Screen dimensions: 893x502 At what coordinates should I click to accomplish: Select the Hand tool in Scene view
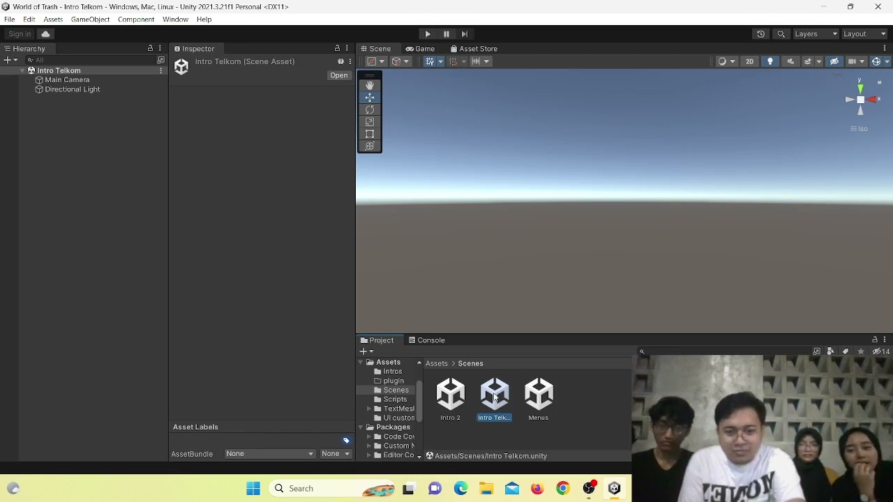click(370, 85)
